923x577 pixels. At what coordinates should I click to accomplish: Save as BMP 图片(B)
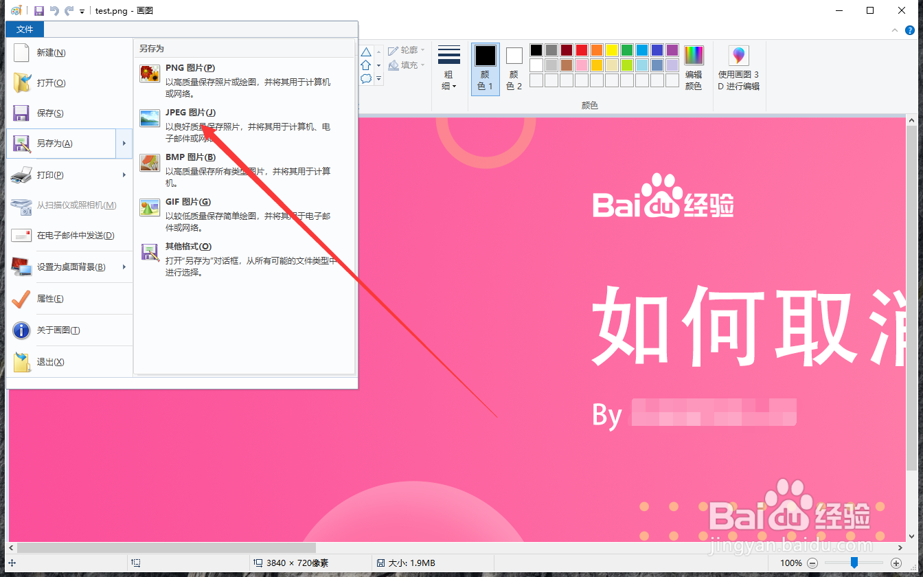[244, 170]
